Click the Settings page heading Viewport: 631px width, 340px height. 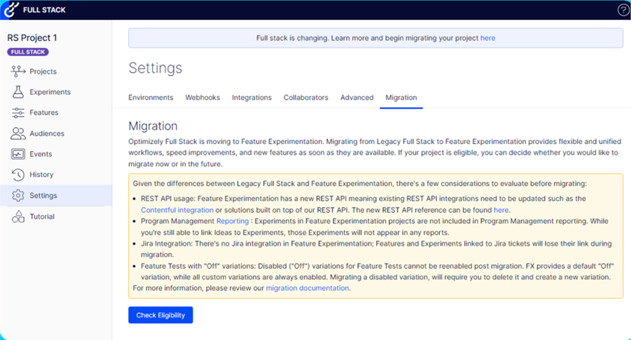coord(156,68)
